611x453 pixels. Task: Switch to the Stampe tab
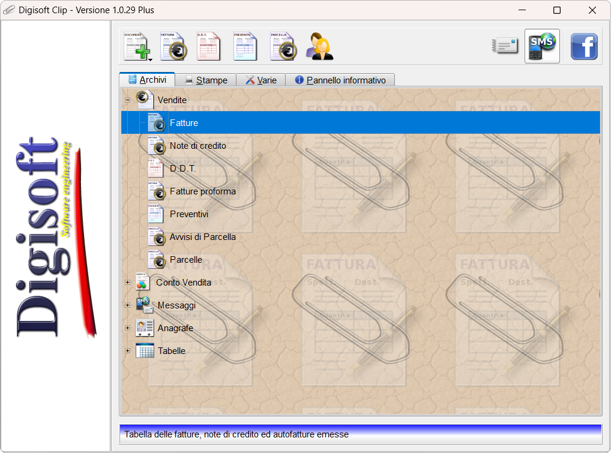tap(206, 80)
